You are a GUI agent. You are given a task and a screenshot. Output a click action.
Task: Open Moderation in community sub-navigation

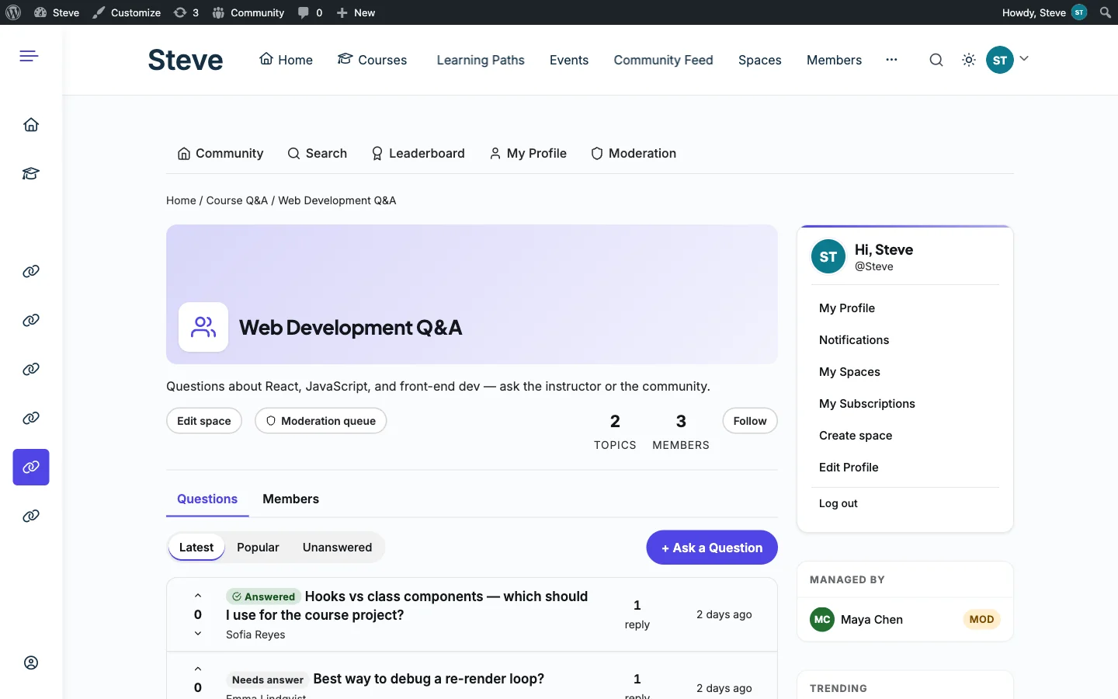point(634,153)
